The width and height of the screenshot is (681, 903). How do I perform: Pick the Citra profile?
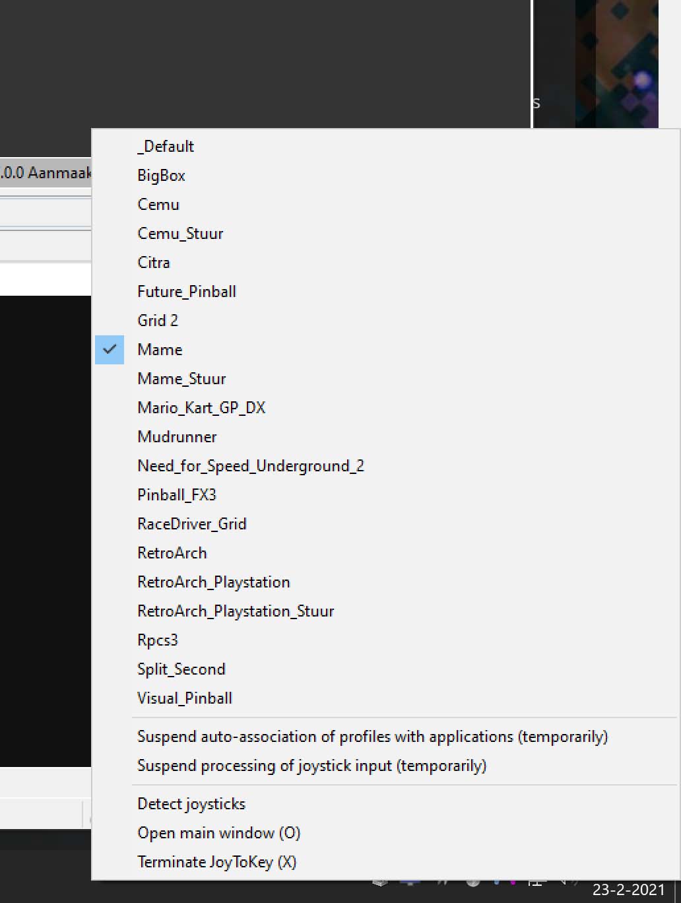(385, 263)
